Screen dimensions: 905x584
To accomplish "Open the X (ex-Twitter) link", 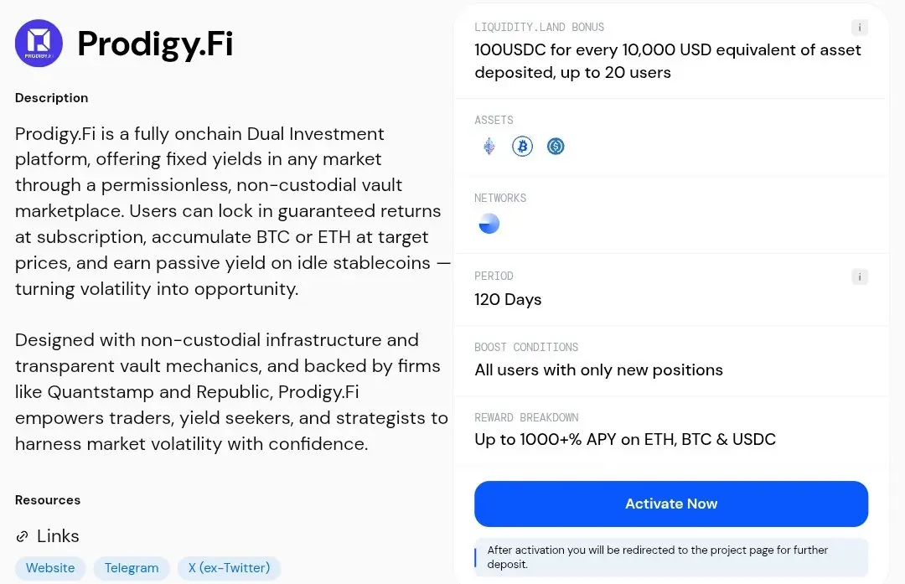I will pos(229,568).
